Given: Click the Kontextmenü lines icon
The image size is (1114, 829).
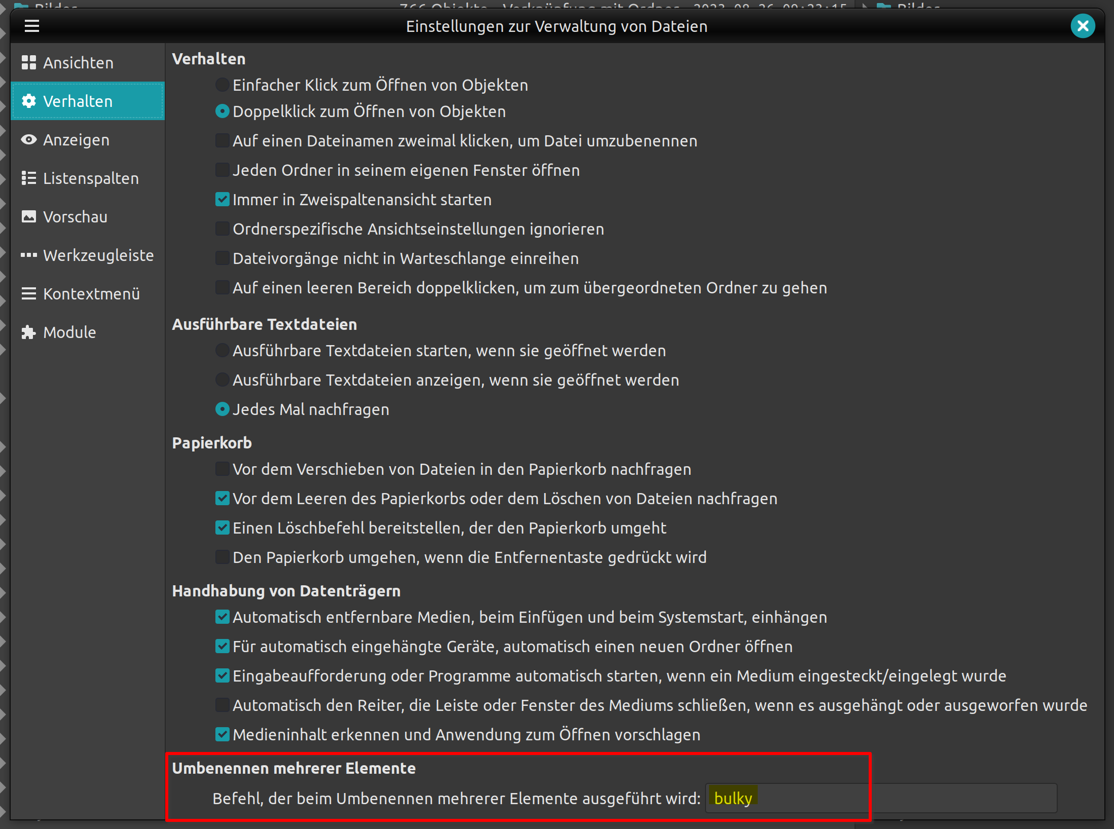Looking at the screenshot, I should click(x=29, y=293).
